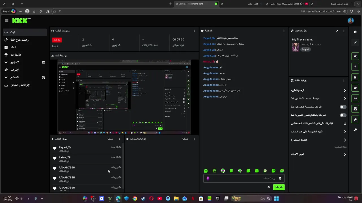Image resolution: width=362 pixels, height=203 pixels.
Task: Mute the YouTube tab audio
Action: (301, 4)
